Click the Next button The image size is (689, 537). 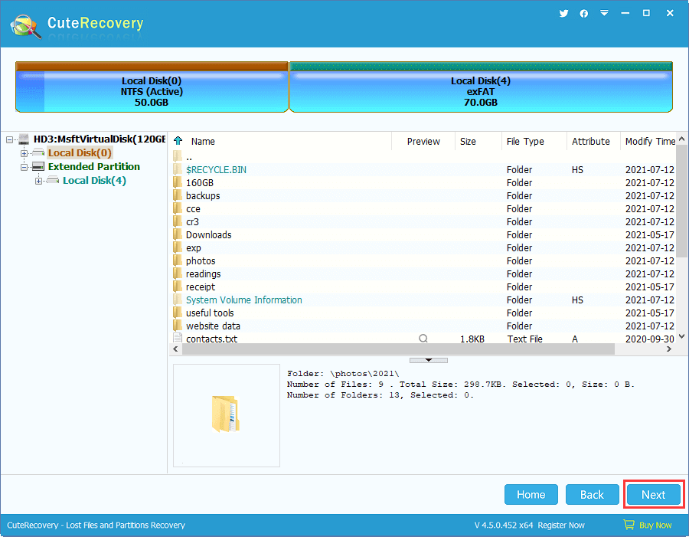[654, 494]
